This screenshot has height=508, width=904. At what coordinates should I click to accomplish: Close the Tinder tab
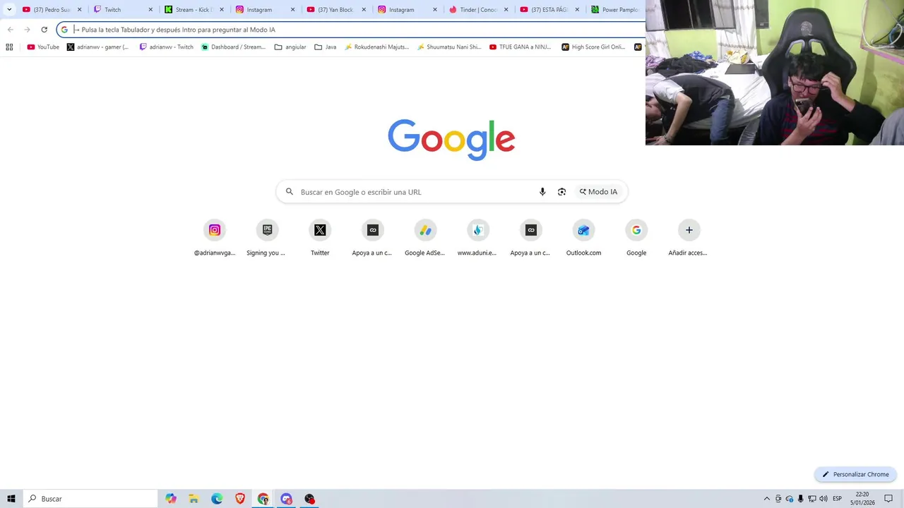point(506,10)
